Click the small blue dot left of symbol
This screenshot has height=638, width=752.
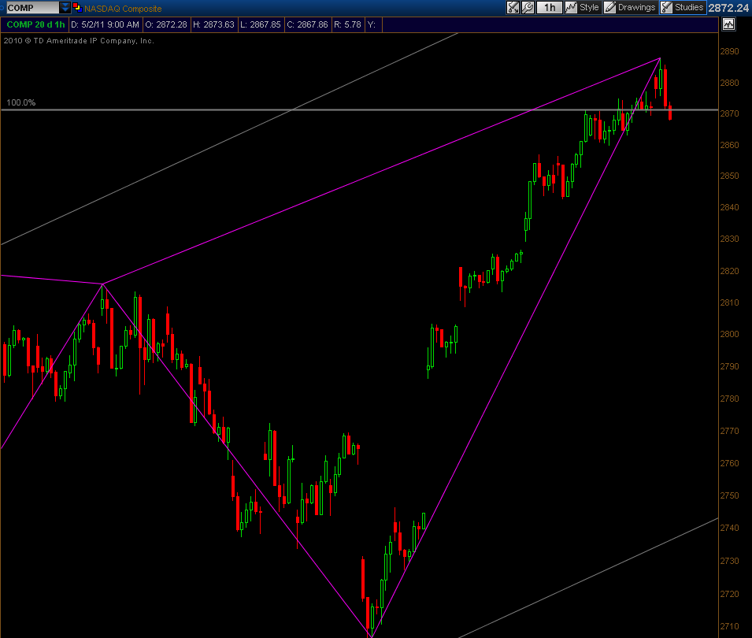click(x=3, y=8)
